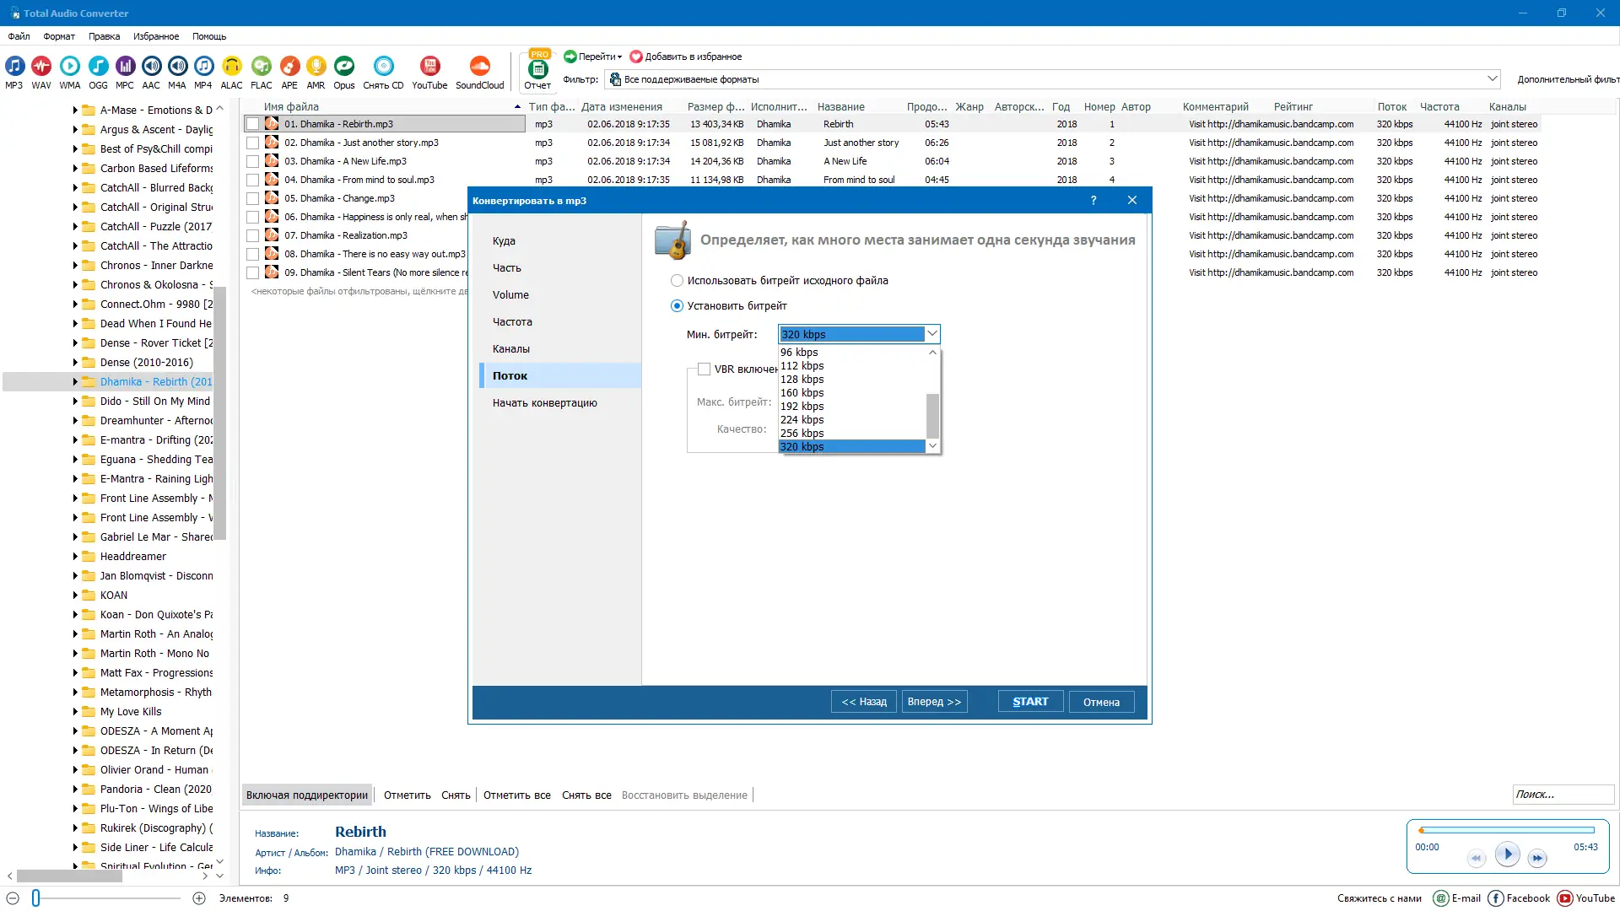Click the Opus format icon
The height and width of the screenshot is (911, 1620).
point(343,67)
